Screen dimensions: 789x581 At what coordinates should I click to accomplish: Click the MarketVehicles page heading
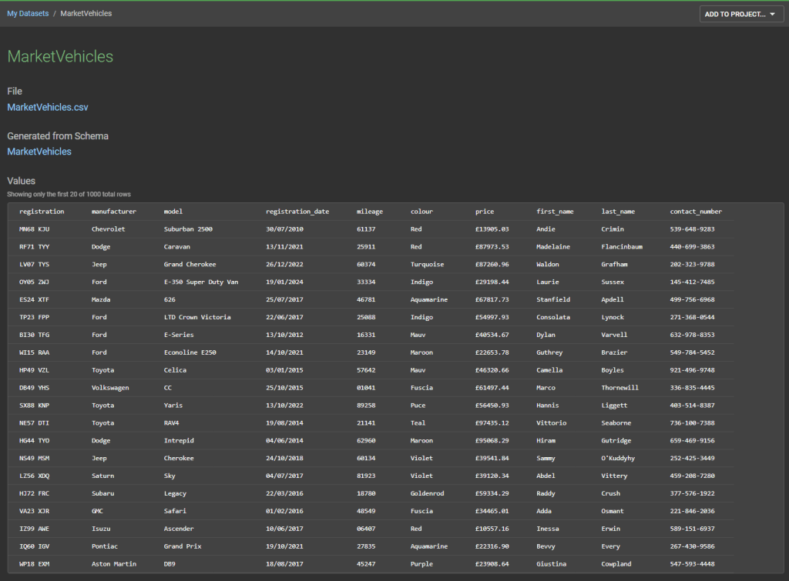[60, 57]
